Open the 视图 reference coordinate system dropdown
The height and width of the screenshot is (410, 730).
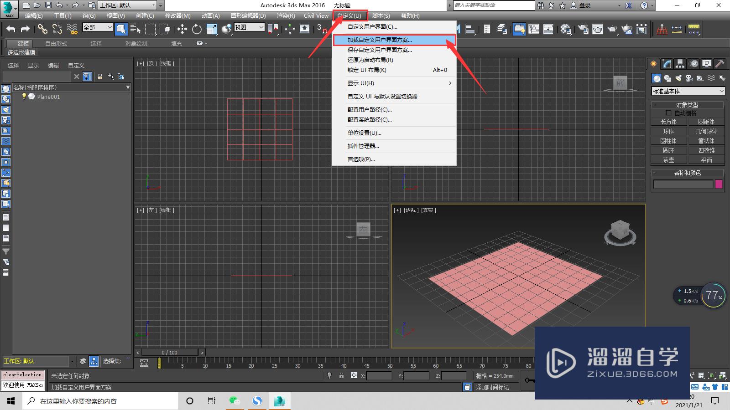(x=249, y=27)
